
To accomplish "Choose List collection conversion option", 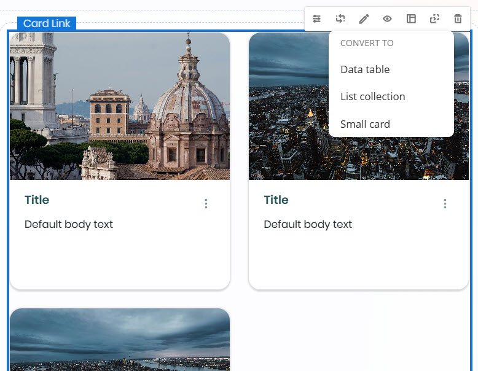I will (x=372, y=96).
